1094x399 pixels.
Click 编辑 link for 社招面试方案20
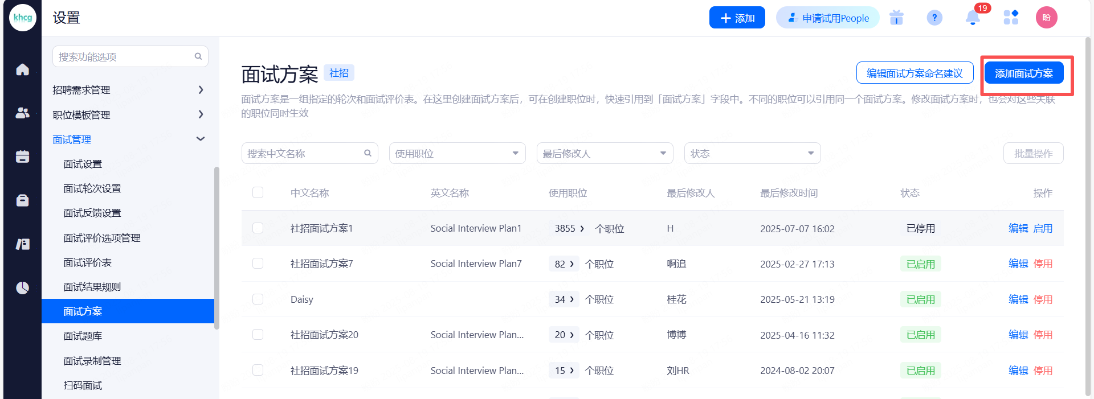pyautogui.click(x=1018, y=335)
